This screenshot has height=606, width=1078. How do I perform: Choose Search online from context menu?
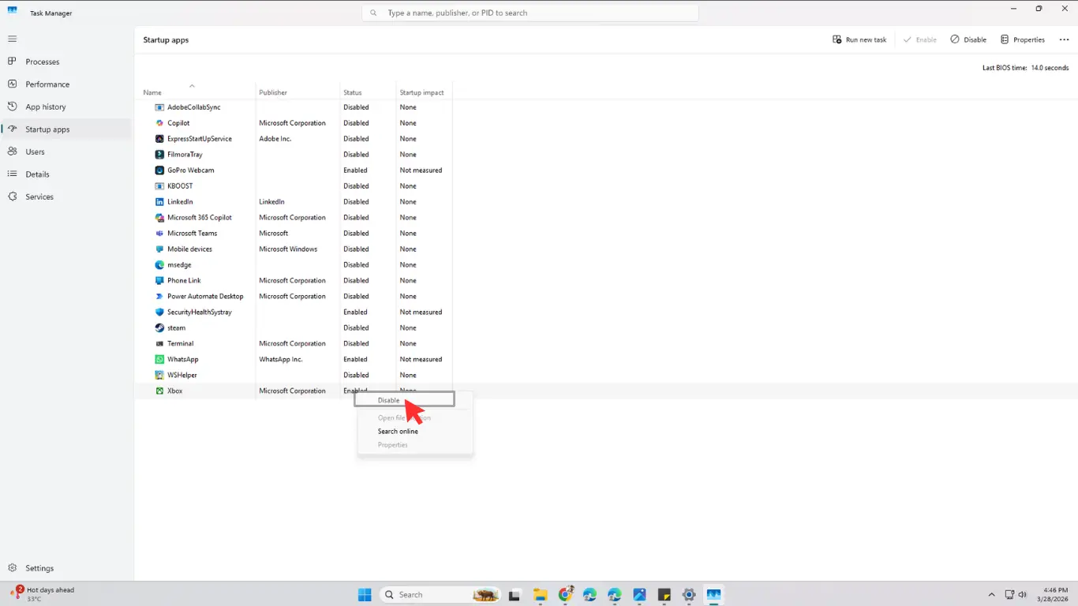point(398,432)
